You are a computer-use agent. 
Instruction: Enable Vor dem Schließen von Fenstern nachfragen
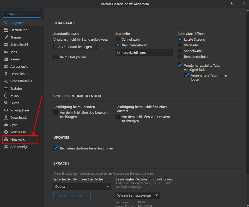tap(118, 117)
